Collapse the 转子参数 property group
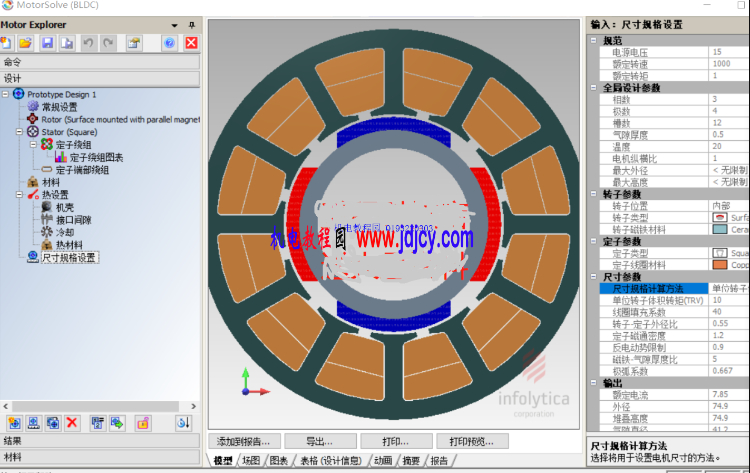Viewport: 750px width, 473px height. [x=593, y=194]
